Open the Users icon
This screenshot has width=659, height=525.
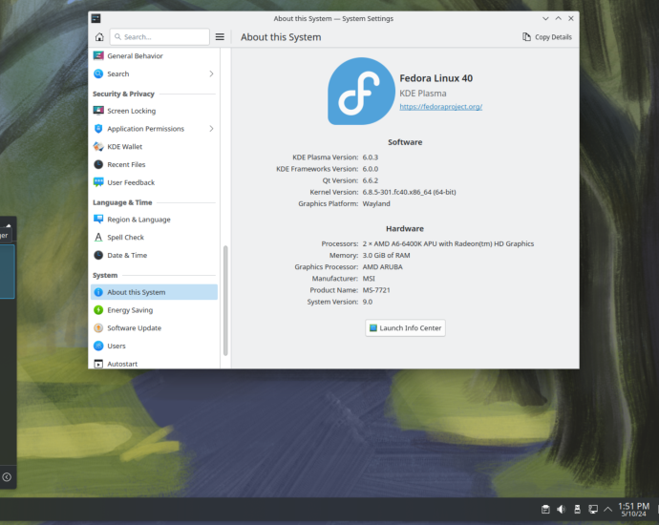pyautogui.click(x=98, y=346)
